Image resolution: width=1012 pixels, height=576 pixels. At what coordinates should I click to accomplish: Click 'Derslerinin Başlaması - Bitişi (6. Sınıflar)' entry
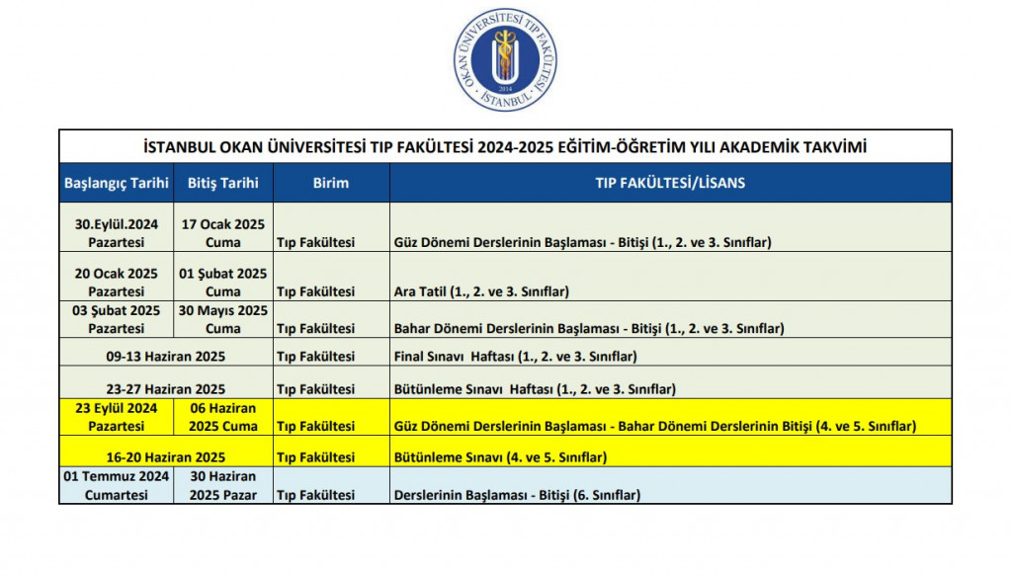tap(517, 495)
